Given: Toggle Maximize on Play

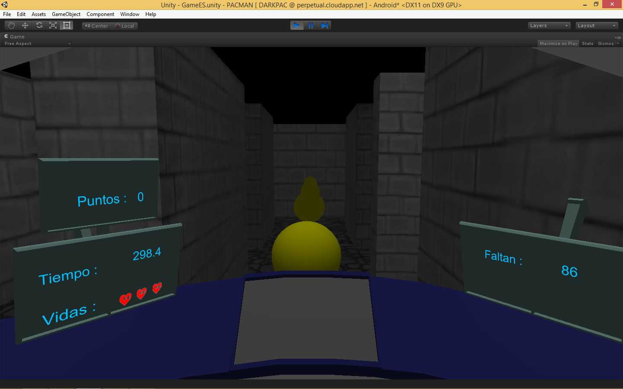Looking at the screenshot, I should point(559,44).
